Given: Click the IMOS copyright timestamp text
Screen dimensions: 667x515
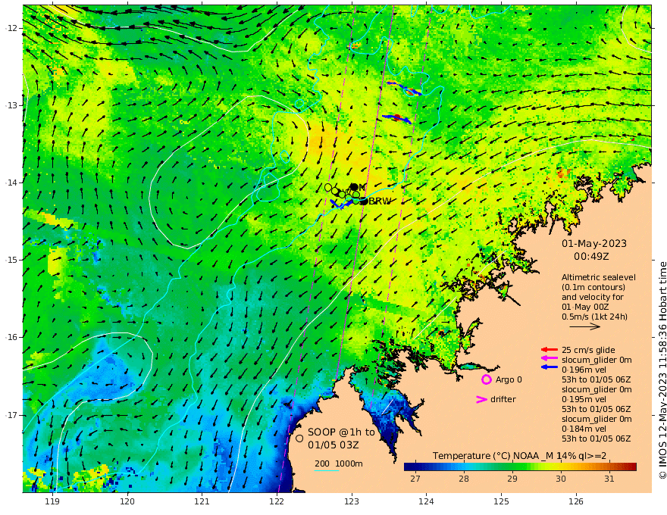Looking at the screenshot, I should click(x=662, y=370).
